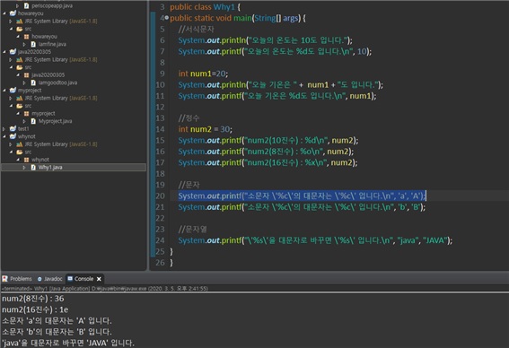The image size is (509, 348).
Task: Expand the Iamfine.java node arrow
Action: click(x=24, y=44)
